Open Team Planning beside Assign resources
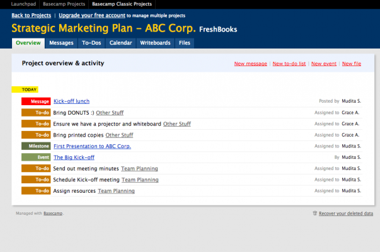Screen dimensions: 380x252 click(x=117, y=191)
